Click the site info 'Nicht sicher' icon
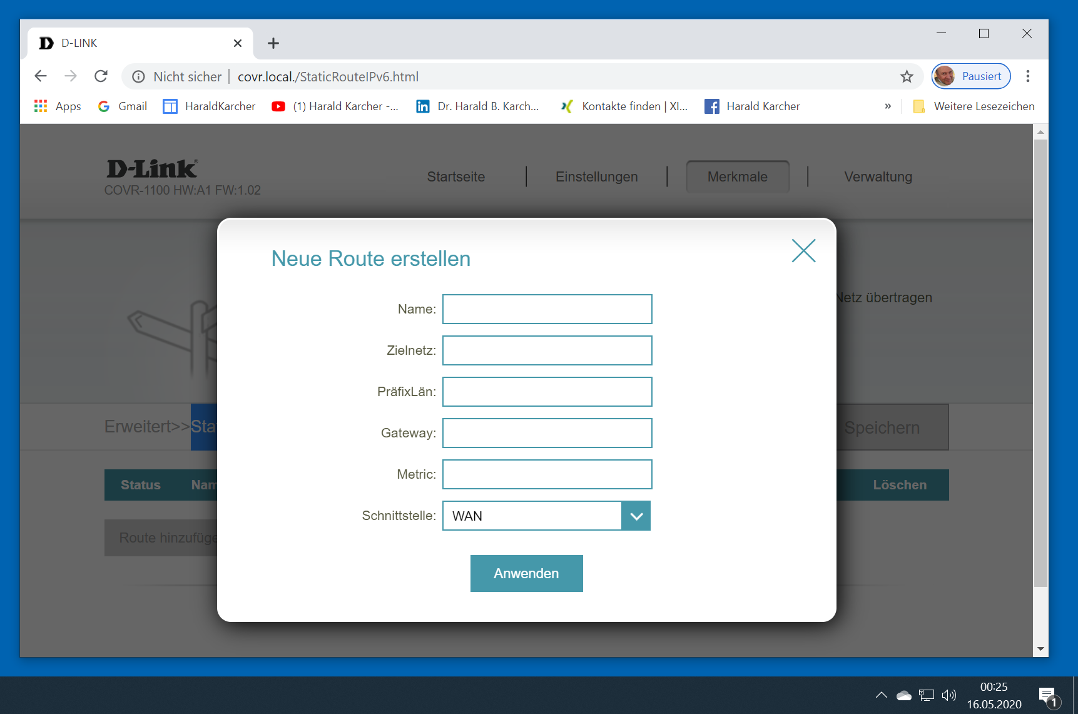 pos(139,76)
